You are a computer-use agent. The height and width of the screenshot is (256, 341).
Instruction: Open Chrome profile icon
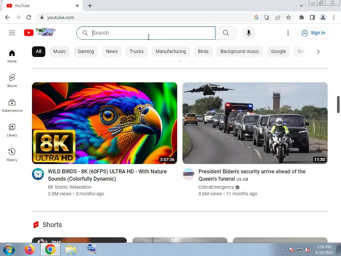[x=323, y=17]
